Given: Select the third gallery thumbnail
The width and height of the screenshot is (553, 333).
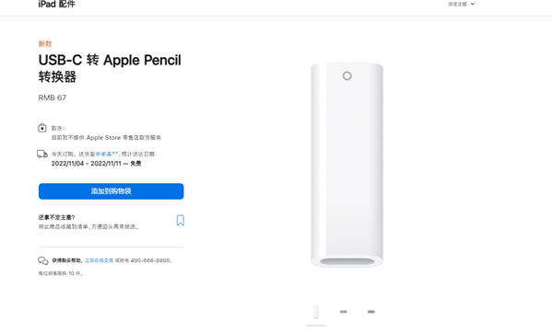Looking at the screenshot, I should click(371, 312).
